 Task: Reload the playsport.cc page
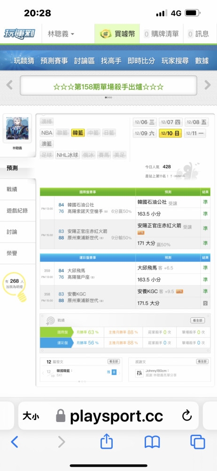pyautogui.click(x=187, y=416)
